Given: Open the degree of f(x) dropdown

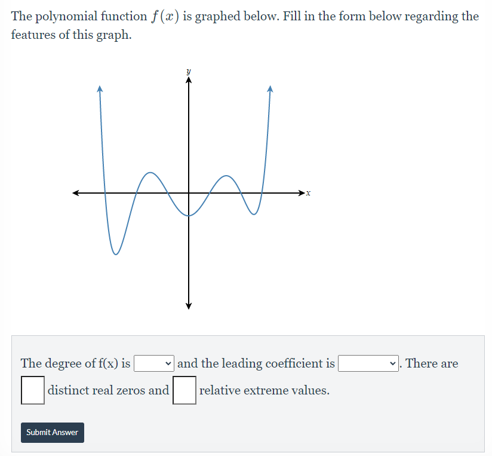Looking at the screenshot, I should click(x=153, y=363).
